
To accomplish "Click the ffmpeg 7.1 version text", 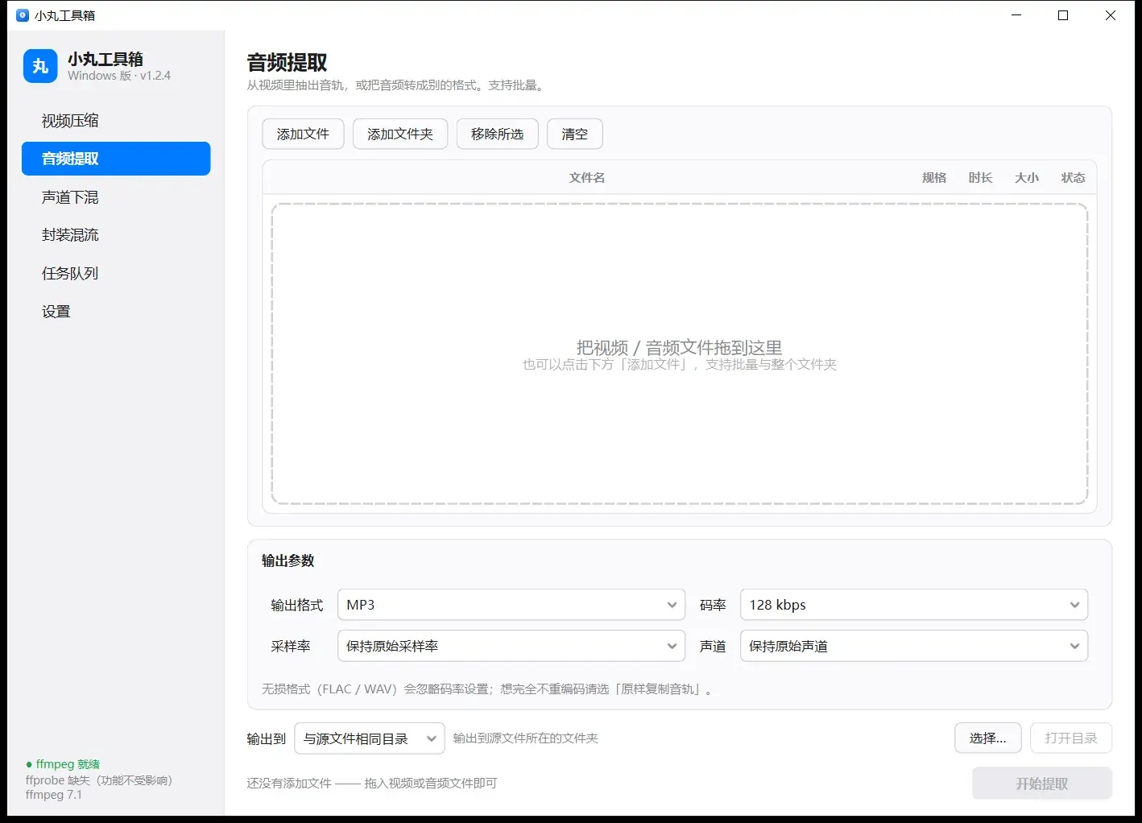I will point(54,795).
